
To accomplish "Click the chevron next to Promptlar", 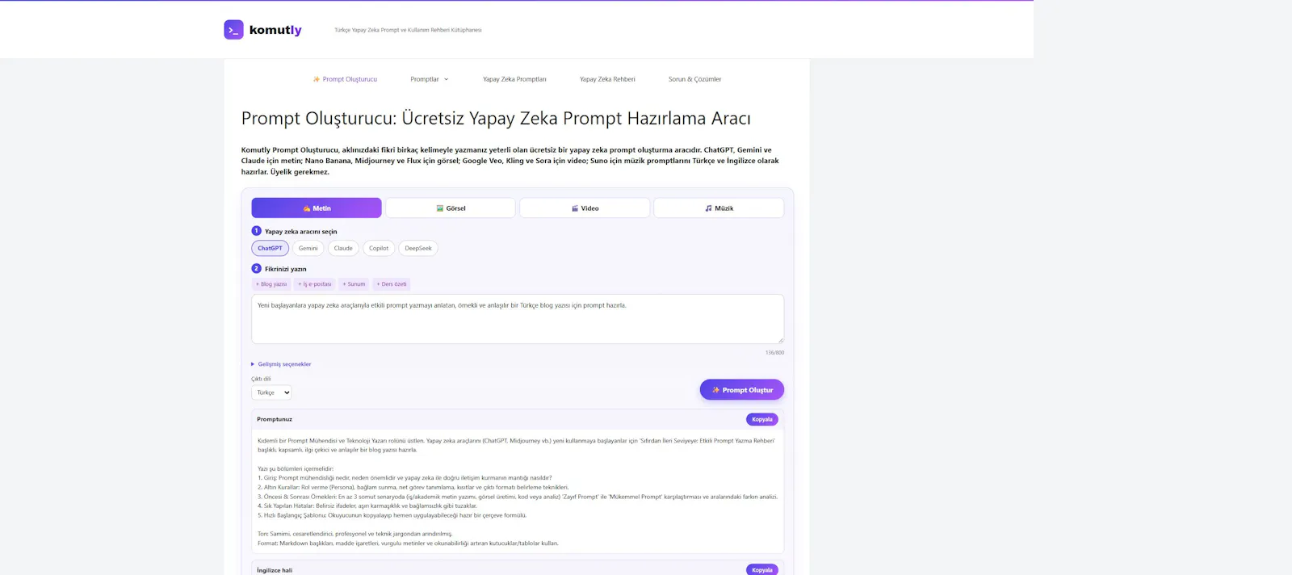I will click(446, 79).
